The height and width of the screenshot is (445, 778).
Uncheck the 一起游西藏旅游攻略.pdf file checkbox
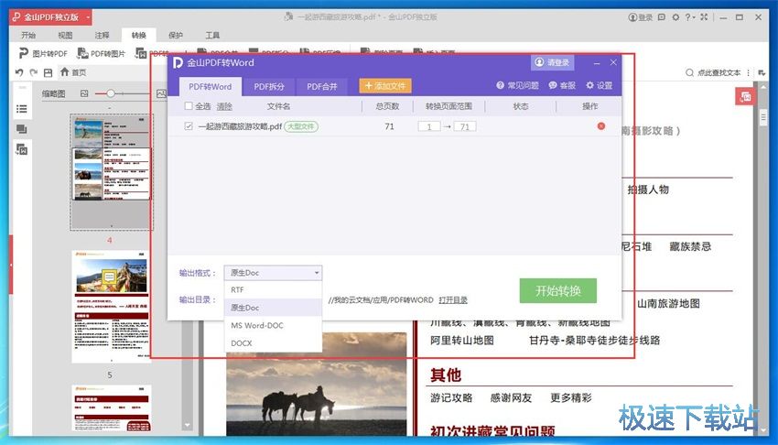pyautogui.click(x=189, y=126)
